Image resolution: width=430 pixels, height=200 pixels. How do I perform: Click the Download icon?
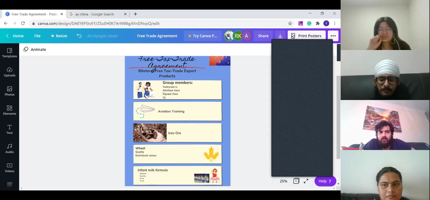click(280, 36)
